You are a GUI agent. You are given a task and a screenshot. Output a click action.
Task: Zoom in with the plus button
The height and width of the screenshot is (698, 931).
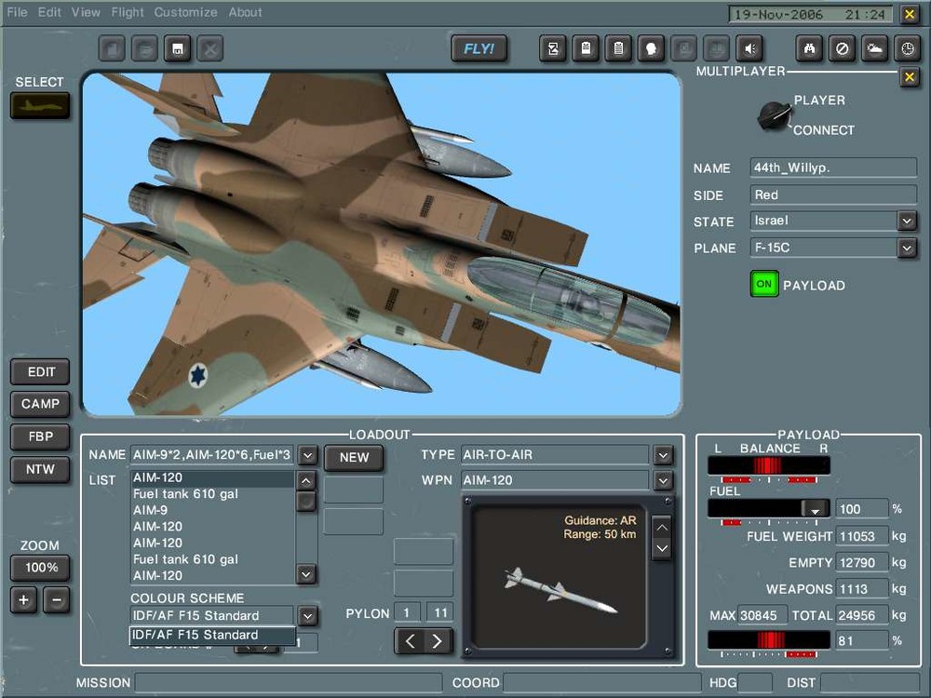click(x=22, y=600)
